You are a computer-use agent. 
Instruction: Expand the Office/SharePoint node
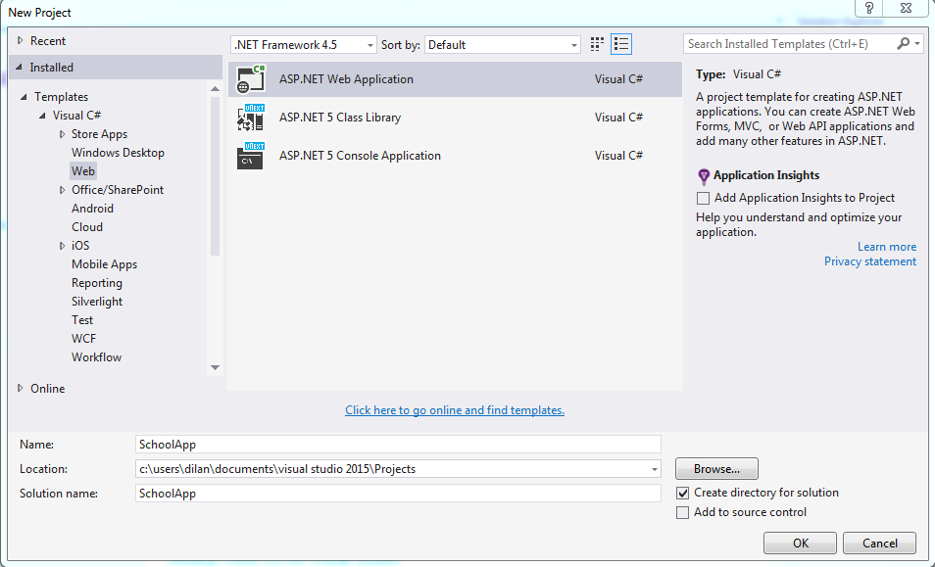click(x=62, y=190)
